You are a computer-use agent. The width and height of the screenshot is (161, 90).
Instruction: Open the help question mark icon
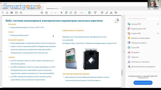(x=149, y=8)
